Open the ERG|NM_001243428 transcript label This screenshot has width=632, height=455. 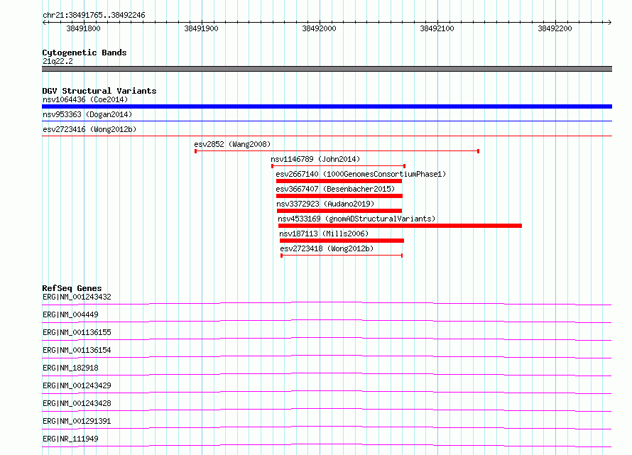[x=77, y=403]
